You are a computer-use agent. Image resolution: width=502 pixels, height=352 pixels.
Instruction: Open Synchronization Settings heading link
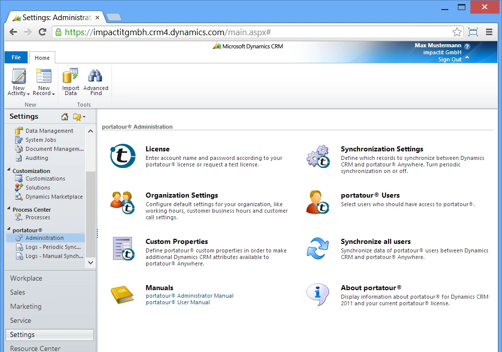pyautogui.click(x=382, y=149)
